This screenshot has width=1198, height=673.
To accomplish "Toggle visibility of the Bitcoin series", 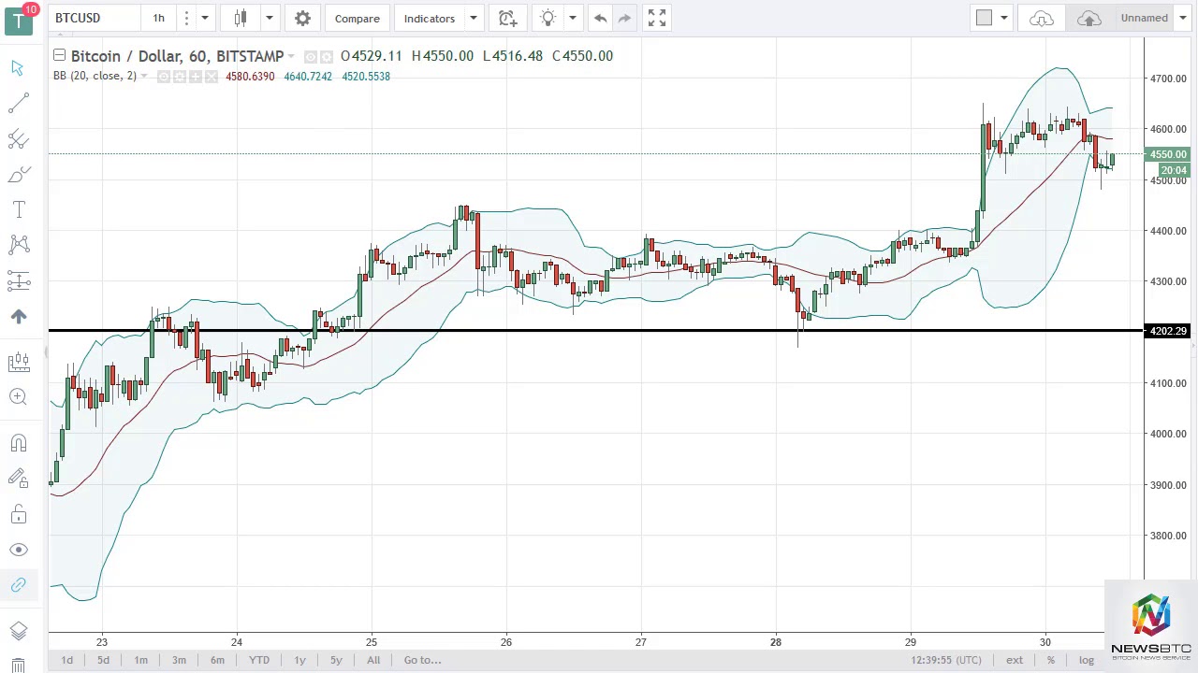I will [311, 56].
